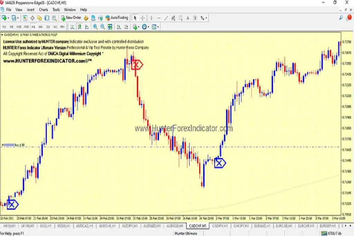Show the Terminal panel
Screen dimensions: 354x236
click(x=47, y=18)
